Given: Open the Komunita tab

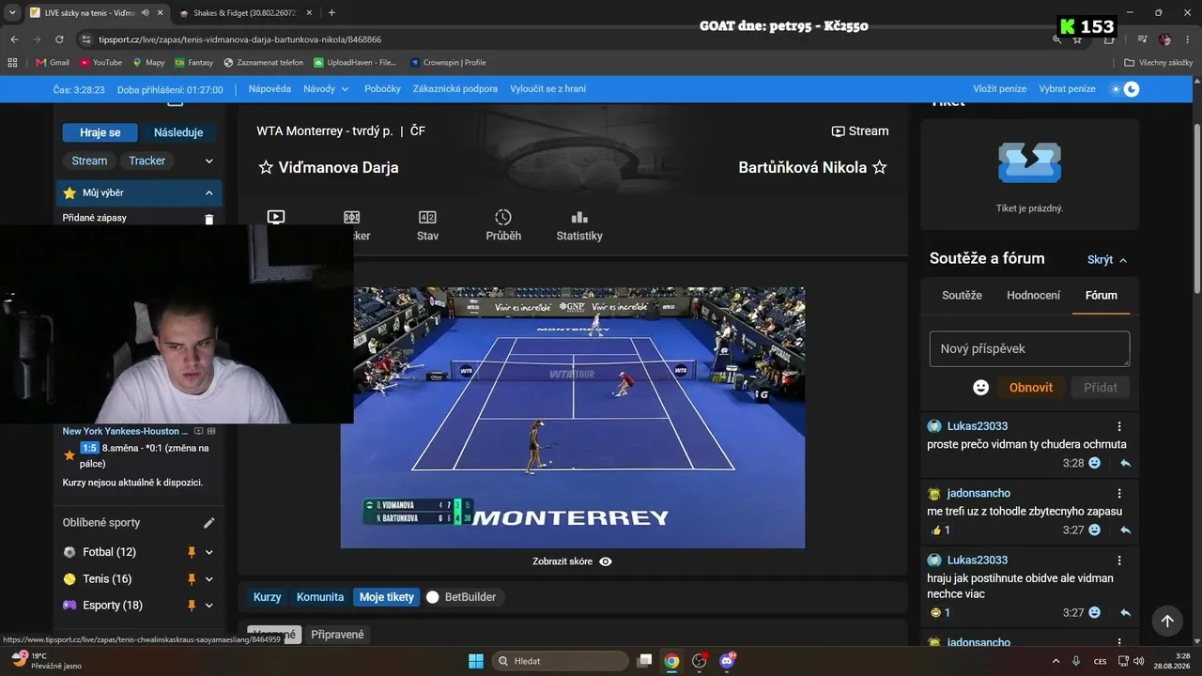Looking at the screenshot, I should [x=320, y=597].
